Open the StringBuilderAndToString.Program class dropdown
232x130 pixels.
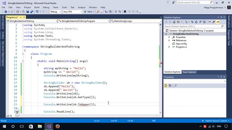coord(109,21)
